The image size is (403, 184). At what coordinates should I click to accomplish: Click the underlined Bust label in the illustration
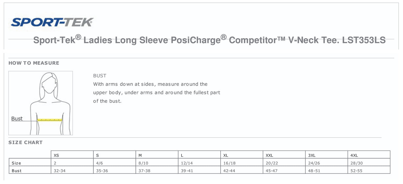17,119
